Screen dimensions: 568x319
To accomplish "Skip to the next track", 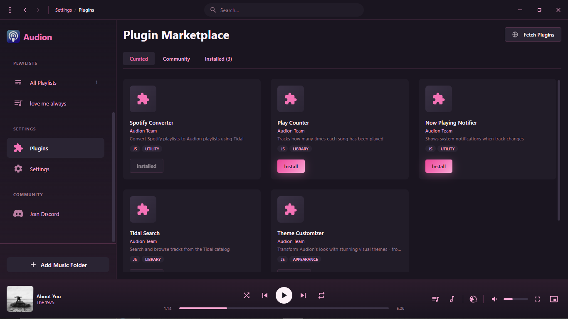I will tap(303, 295).
